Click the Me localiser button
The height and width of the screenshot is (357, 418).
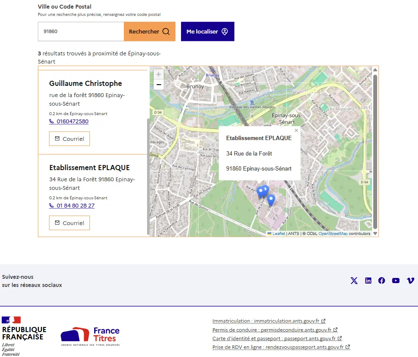[x=207, y=31]
